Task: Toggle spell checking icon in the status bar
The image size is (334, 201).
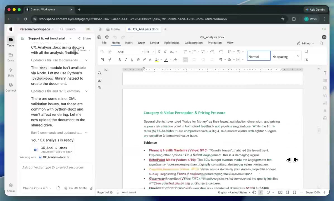Action: (x=261, y=192)
